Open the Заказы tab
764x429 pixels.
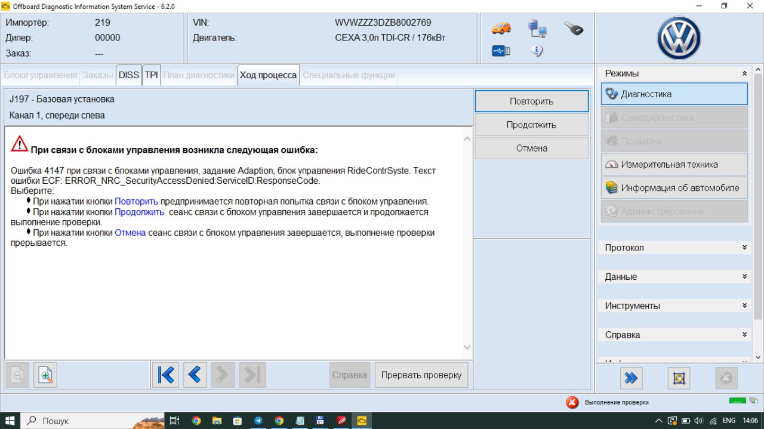[98, 75]
